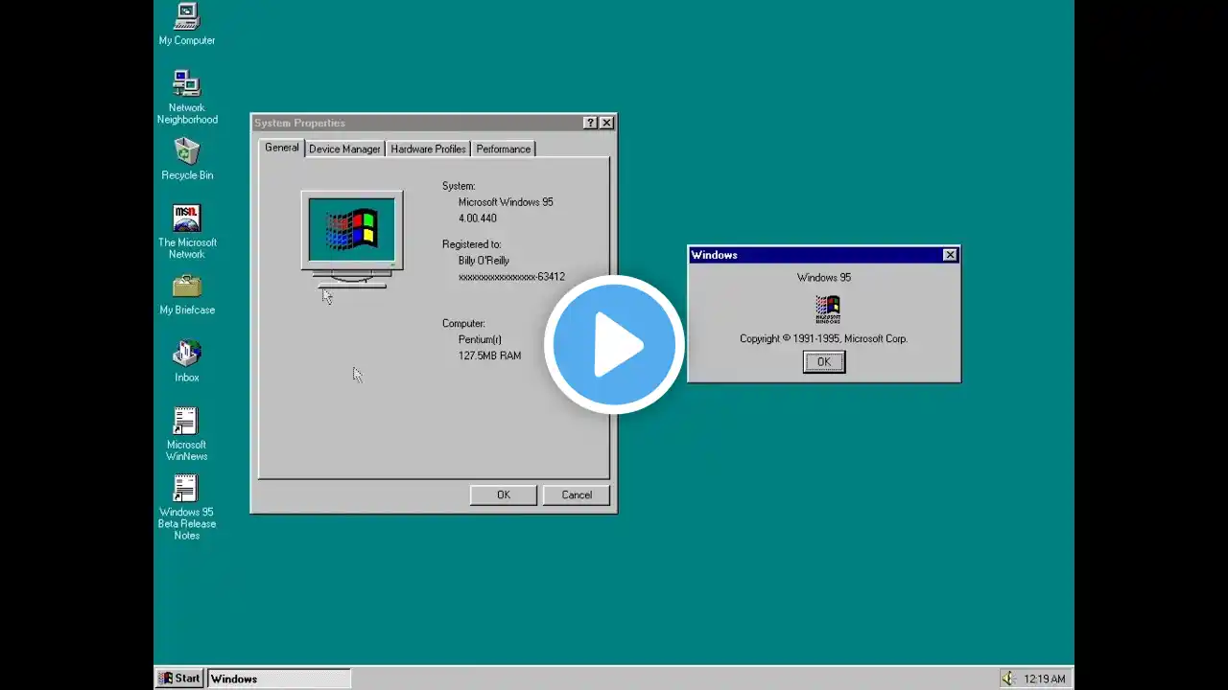Launch The Microsoft Network icon
This screenshot has width=1228, height=690.
click(x=187, y=218)
